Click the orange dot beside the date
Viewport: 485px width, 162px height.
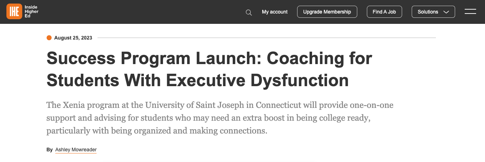coord(49,38)
